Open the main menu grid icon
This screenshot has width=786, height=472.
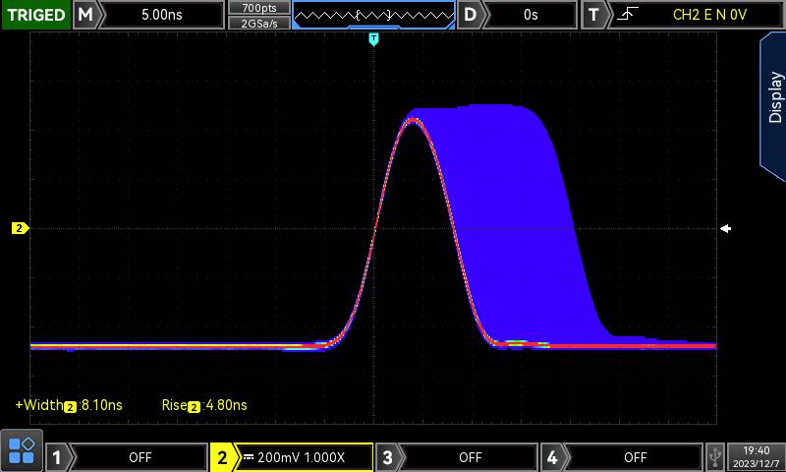[22, 451]
